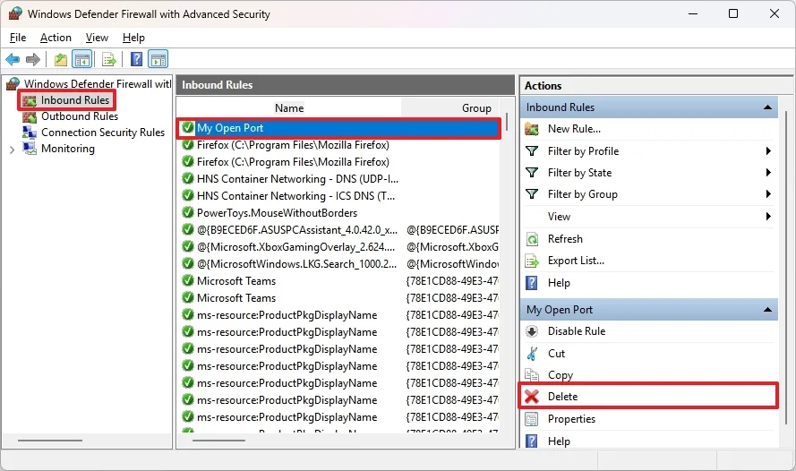Delete the My Open Port rule
796x471 pixels.
click(x=562, y=397)
